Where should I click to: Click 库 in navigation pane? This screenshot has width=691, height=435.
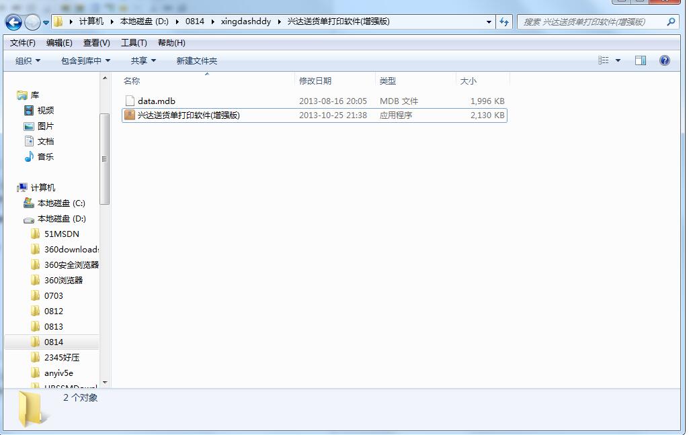35,95
